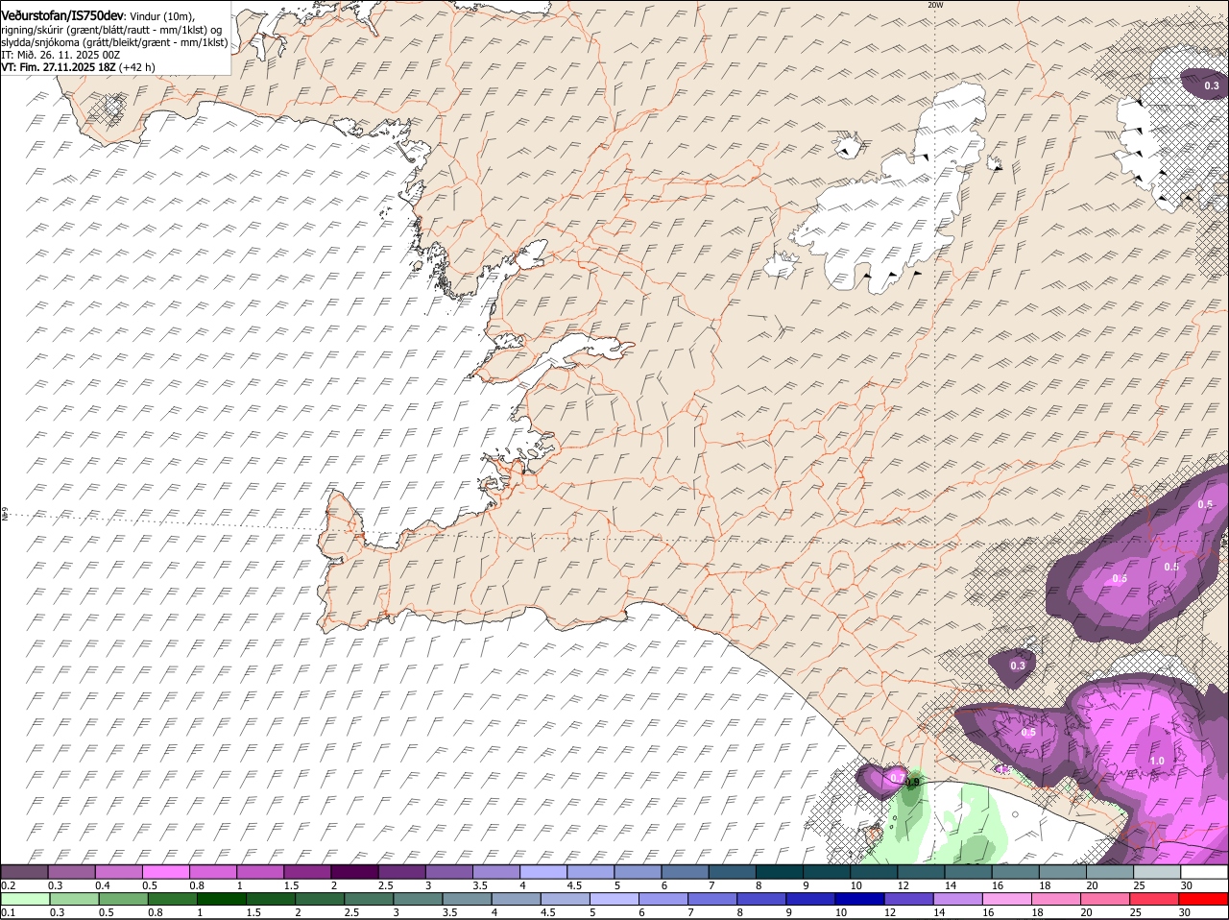
Task: Click the Veðurstofan/IS750dev title text
Action: [62, 14]
